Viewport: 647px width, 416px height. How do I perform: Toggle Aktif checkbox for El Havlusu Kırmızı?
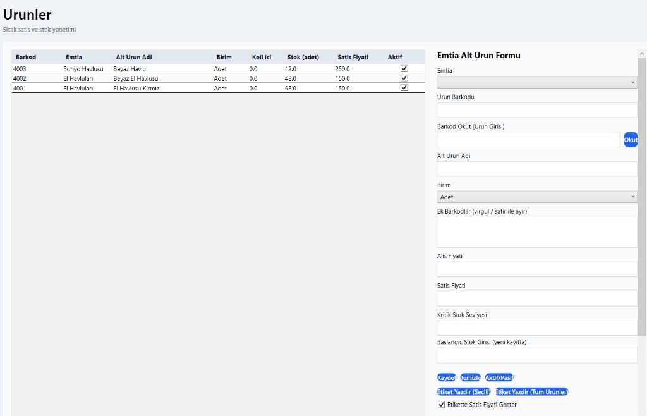tap(404, 88)
